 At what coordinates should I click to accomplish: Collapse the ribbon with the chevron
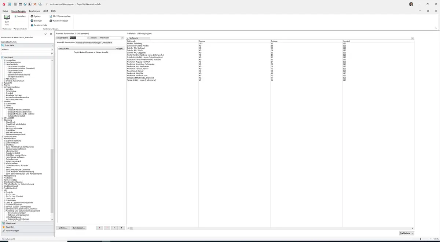click(x=436, y=28)
